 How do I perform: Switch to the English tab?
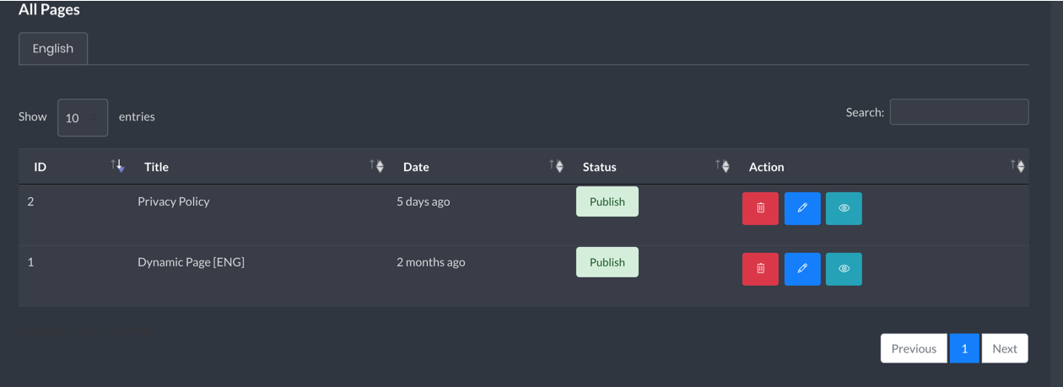pyautogui.click(x=53, y=49)
